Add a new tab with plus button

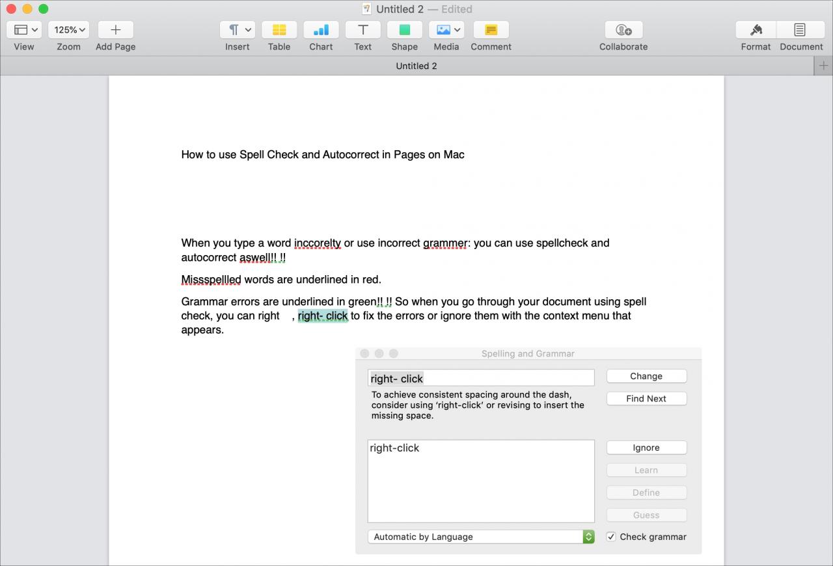tap(823, 66)
